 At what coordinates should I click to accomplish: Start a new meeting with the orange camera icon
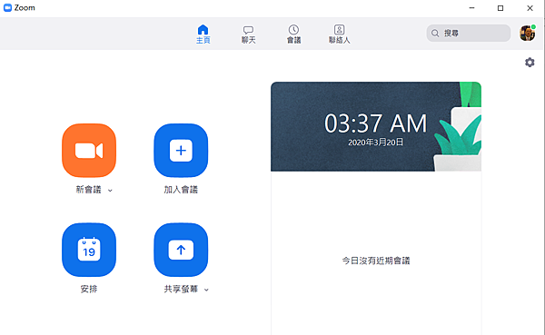pyautogui.click(x=89, y=151)
